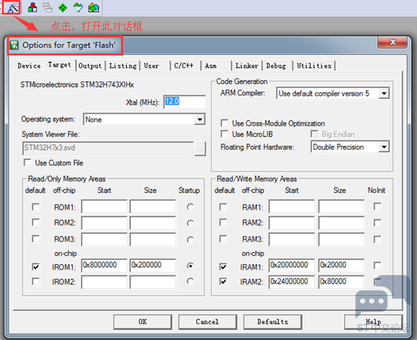
Task: Confirm with the OK button
Action: point(143,322)
